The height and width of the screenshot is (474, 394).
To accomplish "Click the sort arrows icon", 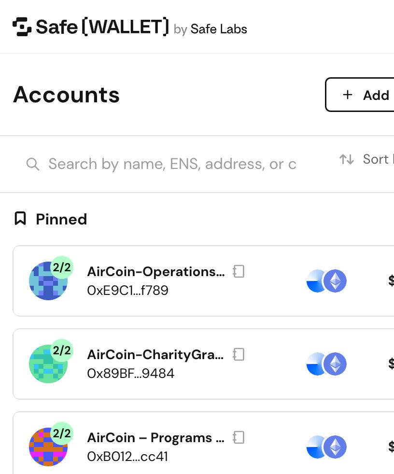I will 347,159.
